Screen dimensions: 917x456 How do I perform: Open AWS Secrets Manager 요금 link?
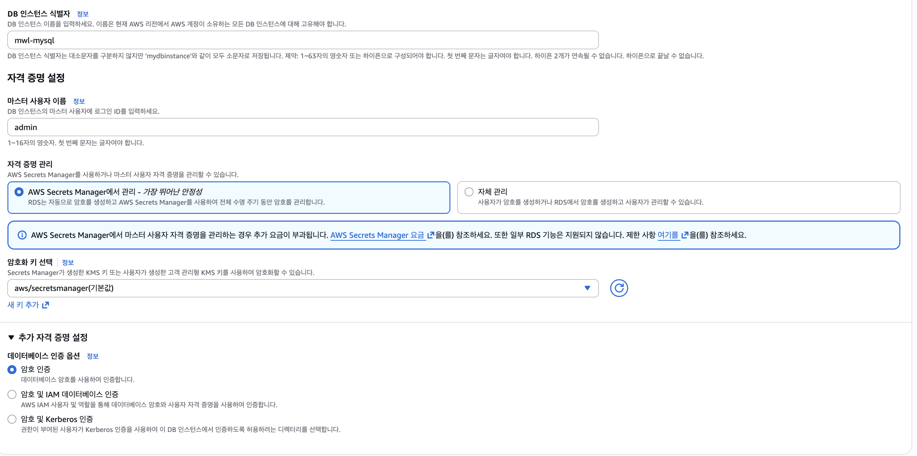[x=377, y=235]
